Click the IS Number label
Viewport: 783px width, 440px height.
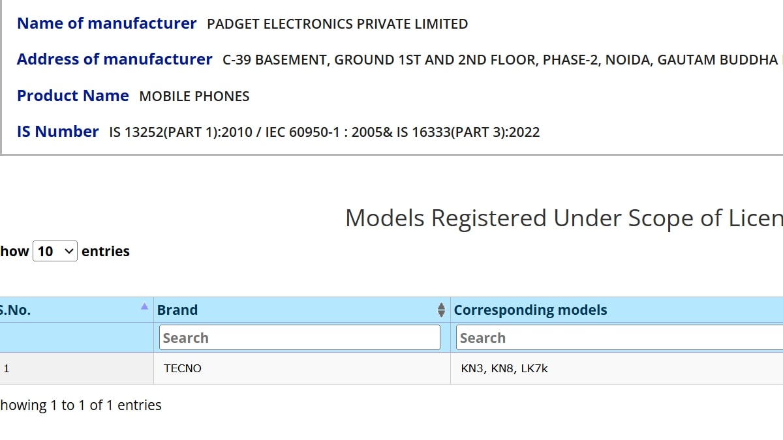coord(57,132)
